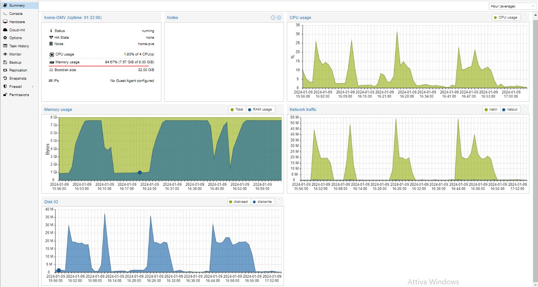Open the Permissions section
The image size is (538, 287).
click(x=19, y=95)
